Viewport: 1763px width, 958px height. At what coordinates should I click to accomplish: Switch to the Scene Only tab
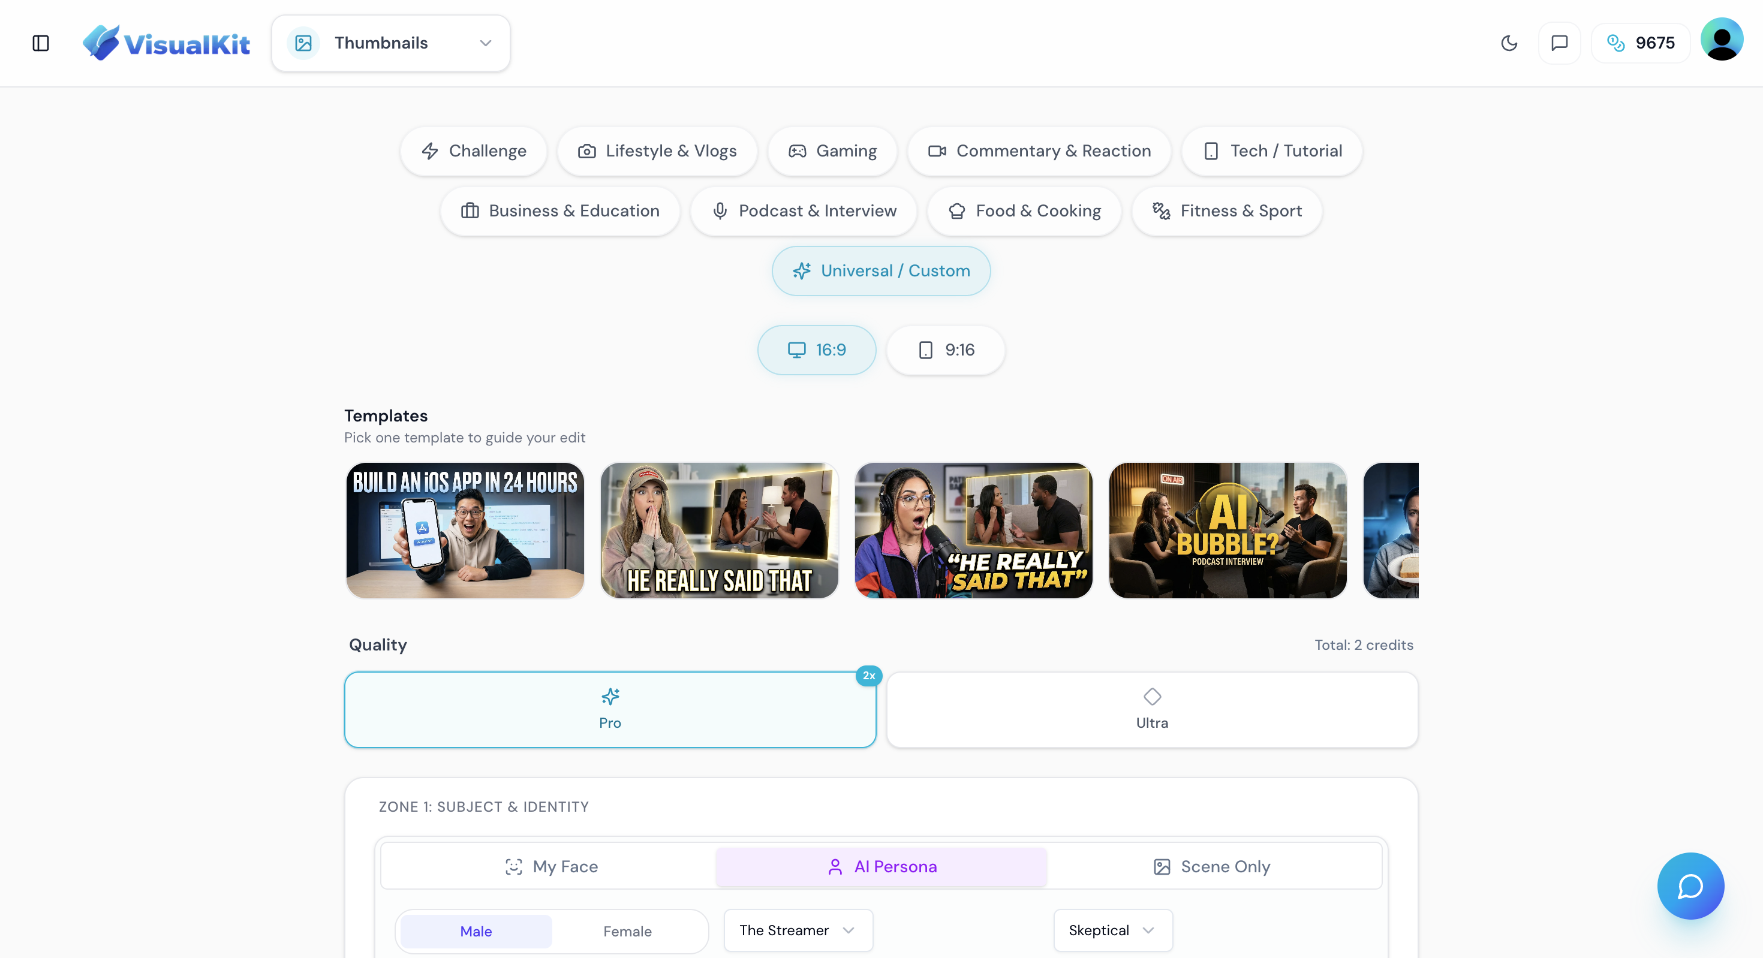click(1211, 866)
